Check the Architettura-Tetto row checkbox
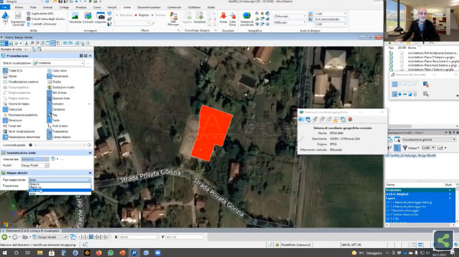 coord(402,69)
